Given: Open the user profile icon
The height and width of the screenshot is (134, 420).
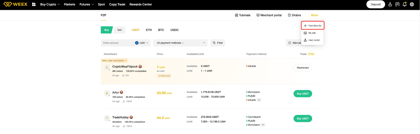Looking at the screenshot, I should coord(390,4).
